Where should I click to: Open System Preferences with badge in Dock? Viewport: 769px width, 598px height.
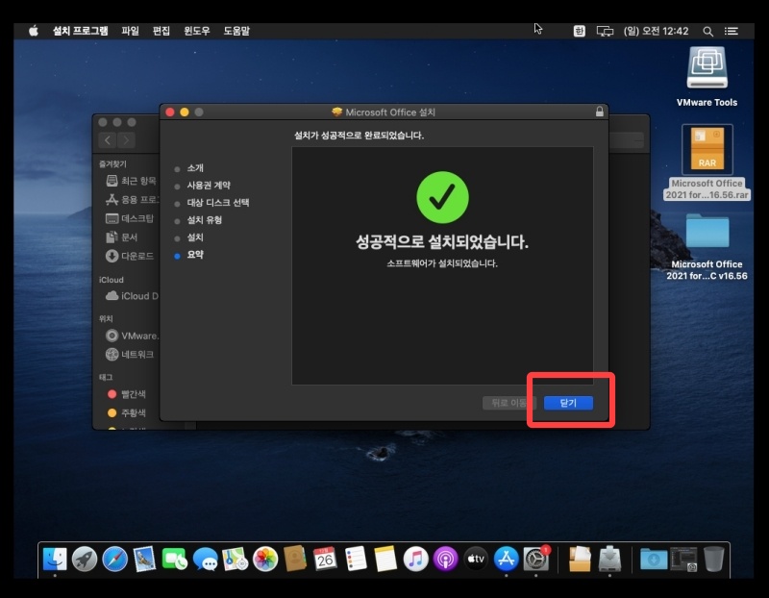[x=536, y=559]
